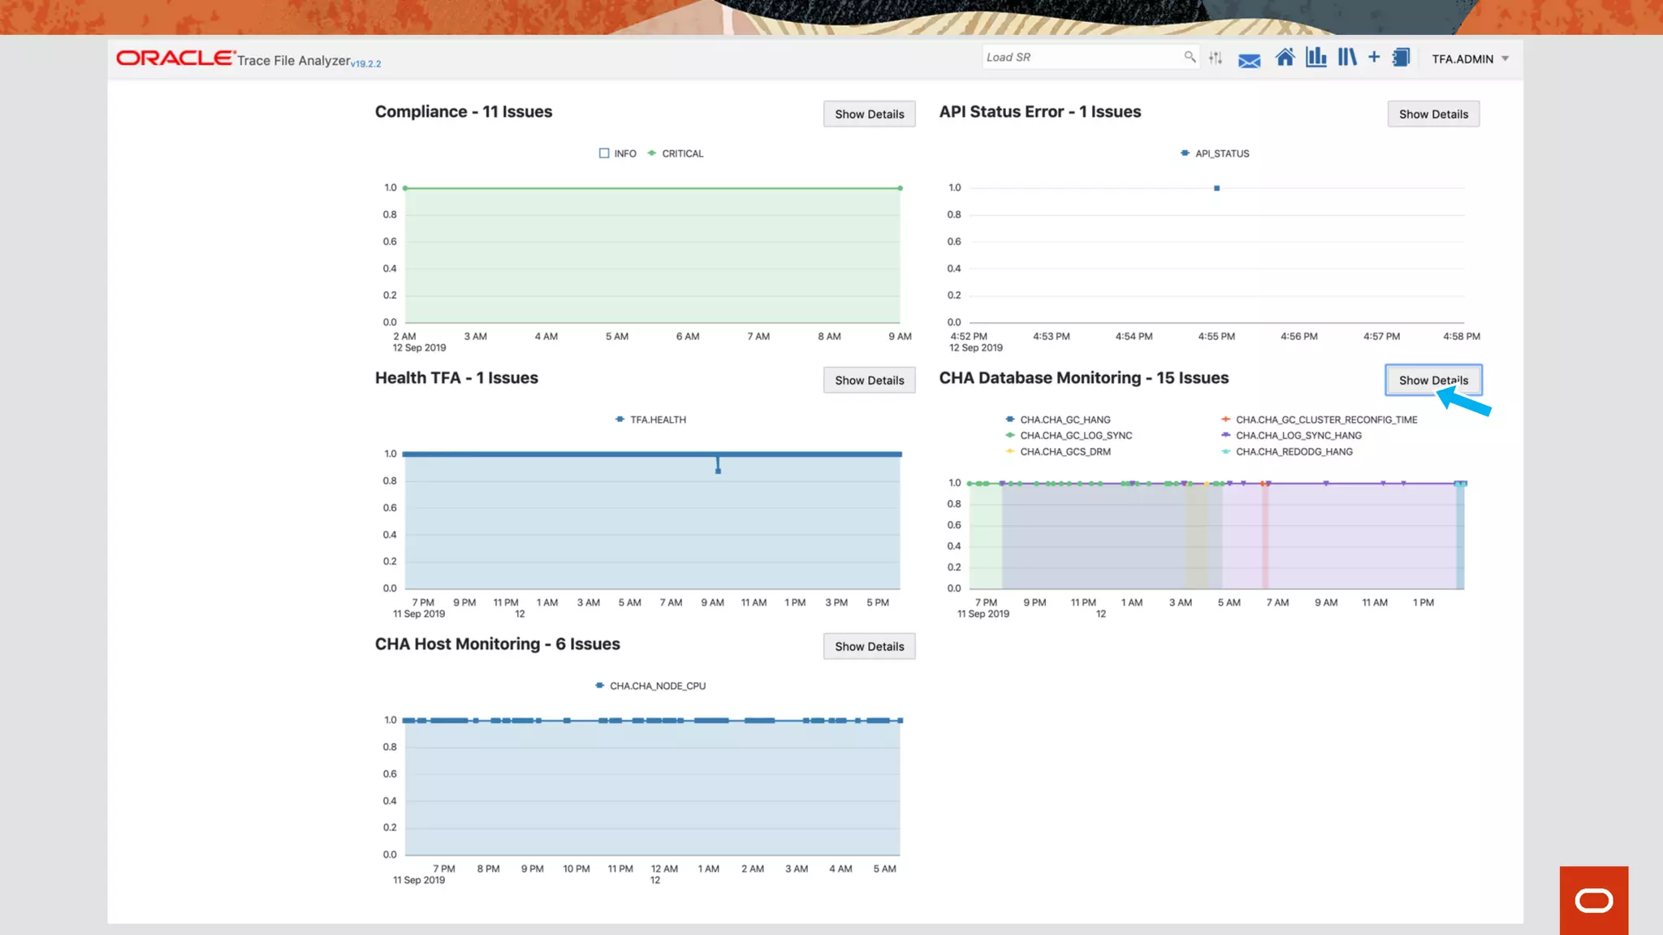The width and height of the screenshot is (1663, 935).
Task: Open the notebook icon in header
Action: click(1402, 58)
